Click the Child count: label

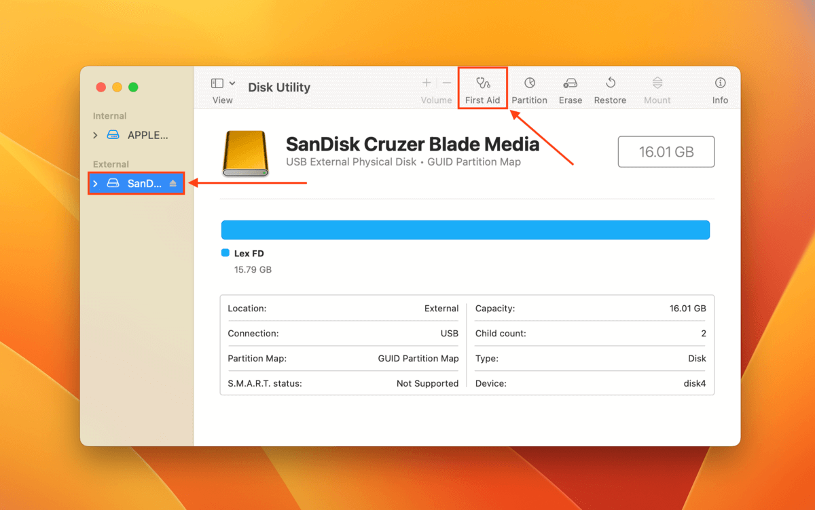[x=501, y=333]
